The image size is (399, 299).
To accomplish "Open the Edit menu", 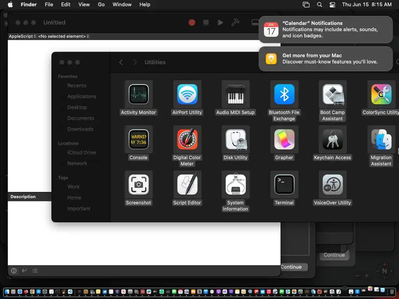I will click(65, 5).
